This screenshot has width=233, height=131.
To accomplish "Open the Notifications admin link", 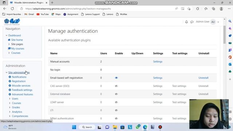I will coord(19,77).
